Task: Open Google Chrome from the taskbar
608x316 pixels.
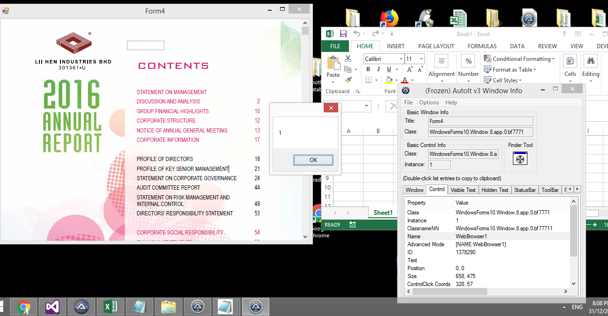Action: [x=23, y=307]
